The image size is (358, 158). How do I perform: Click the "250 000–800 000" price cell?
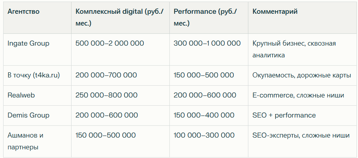coord(106,95)
